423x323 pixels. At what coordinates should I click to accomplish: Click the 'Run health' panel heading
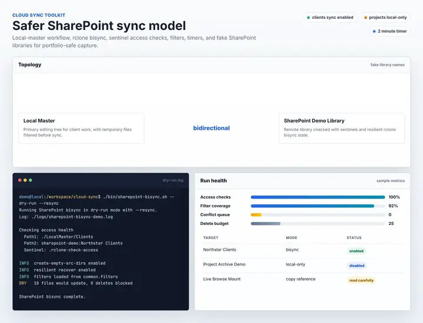click(213, 181)
